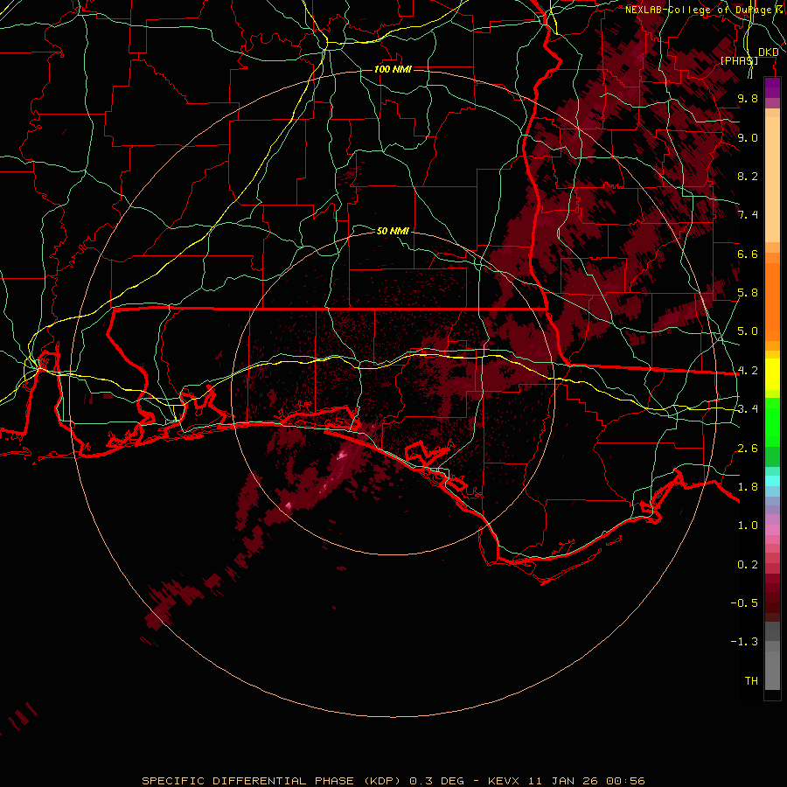Click the '11 JAN 26 00:56' timestamp in the caption
The image size is (787, 787).
click(586, 781)
